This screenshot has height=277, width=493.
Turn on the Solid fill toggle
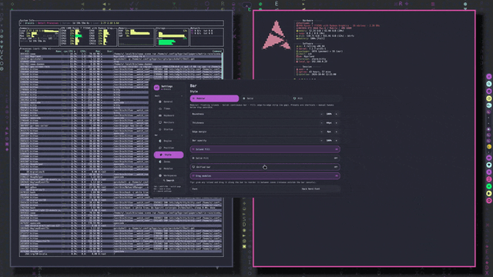click(265, 159)
